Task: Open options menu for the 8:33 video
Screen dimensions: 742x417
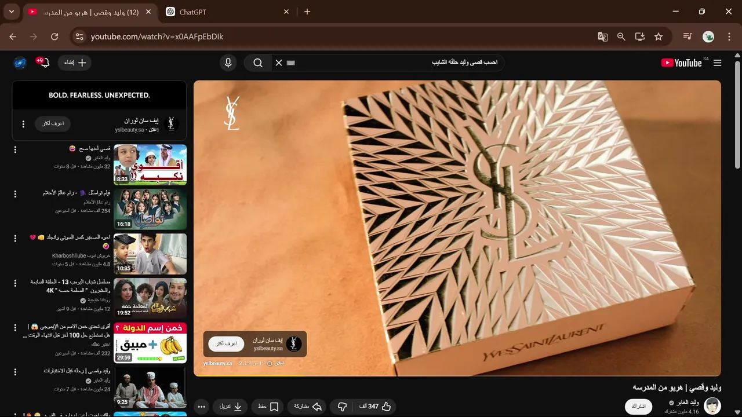Action: 16,150
